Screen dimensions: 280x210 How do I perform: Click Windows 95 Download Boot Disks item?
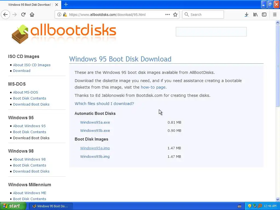pos(31,138)
